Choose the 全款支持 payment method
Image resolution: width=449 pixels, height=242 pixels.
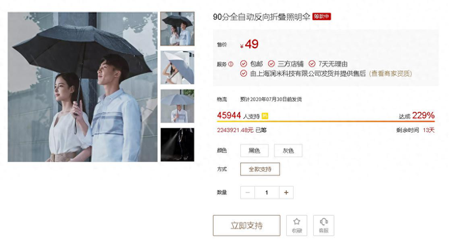coord(260,169)
